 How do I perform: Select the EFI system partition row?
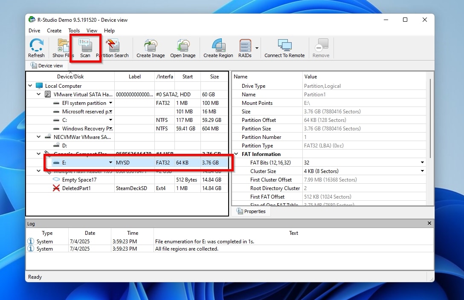click(127, 103)
